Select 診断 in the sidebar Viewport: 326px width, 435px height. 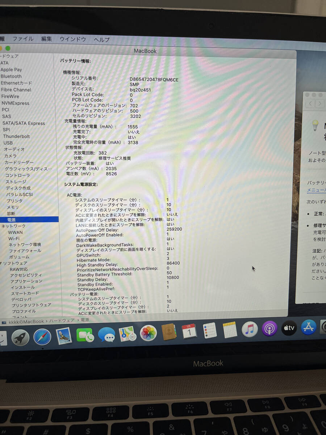pos(11,214)
